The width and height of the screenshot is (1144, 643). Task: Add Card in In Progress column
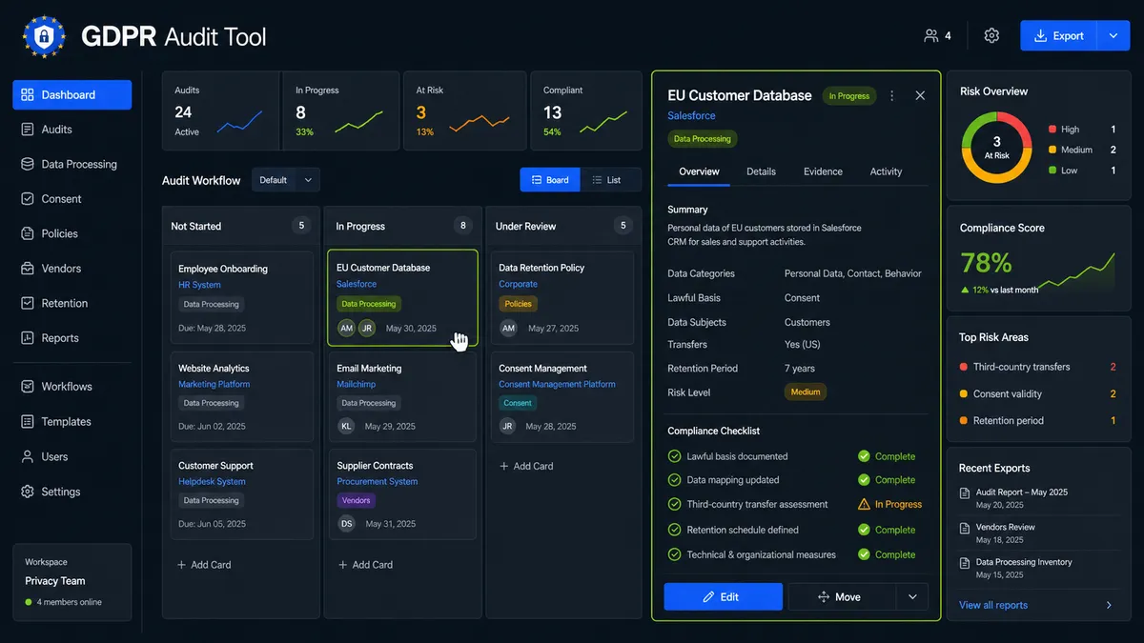tap(366, 565)
